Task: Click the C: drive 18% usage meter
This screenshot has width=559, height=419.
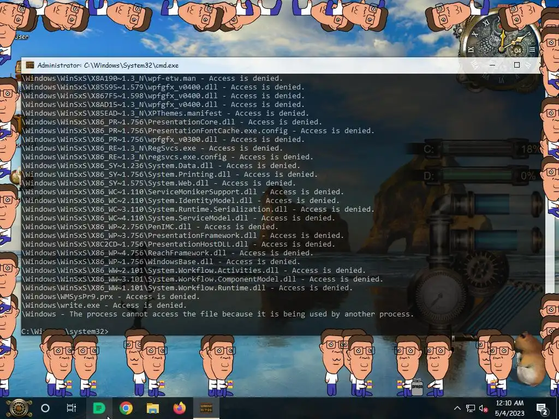Action: (x=481, y=148)
